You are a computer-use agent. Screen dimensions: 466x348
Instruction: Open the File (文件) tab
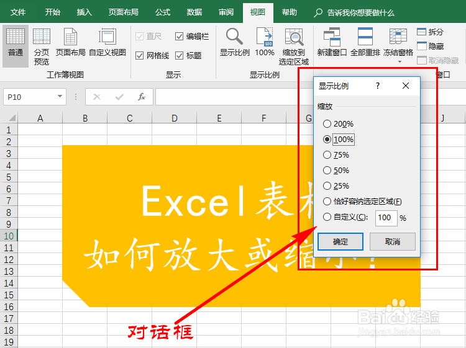(18, 12)
